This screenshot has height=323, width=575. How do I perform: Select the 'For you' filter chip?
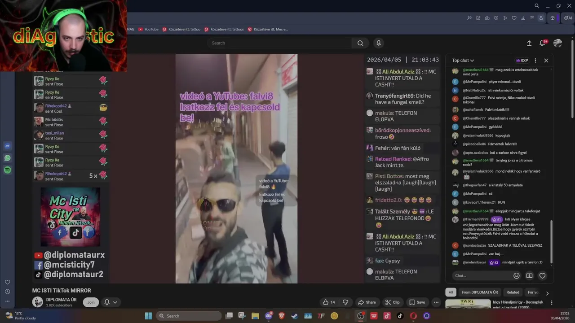click(533, 292)
